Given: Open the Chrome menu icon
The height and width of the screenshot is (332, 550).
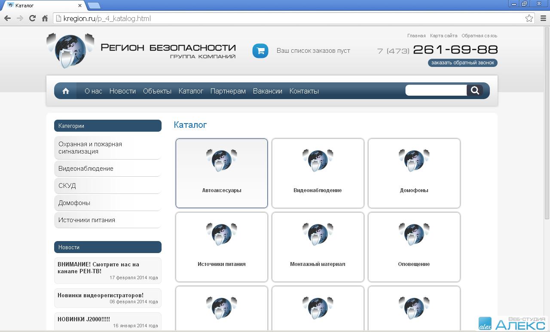Looking at the screenshot, I should pyautogui.click(x=543, y=18).
